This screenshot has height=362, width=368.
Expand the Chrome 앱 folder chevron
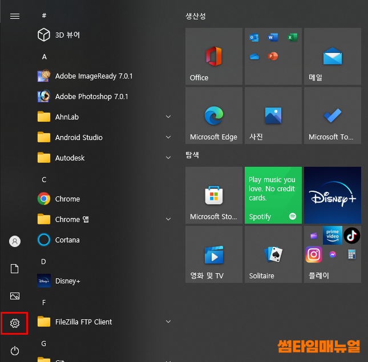click(x=168, y=219)
